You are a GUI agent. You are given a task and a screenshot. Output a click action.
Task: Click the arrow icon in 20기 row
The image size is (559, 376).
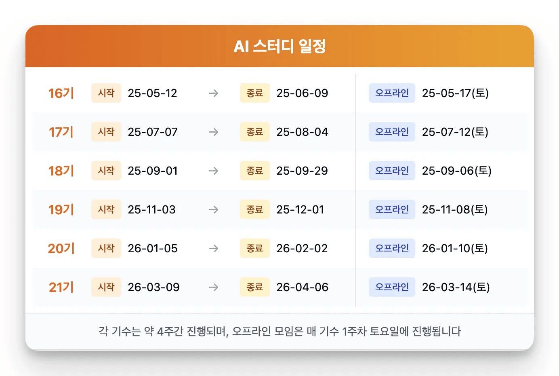pos(213,249)
